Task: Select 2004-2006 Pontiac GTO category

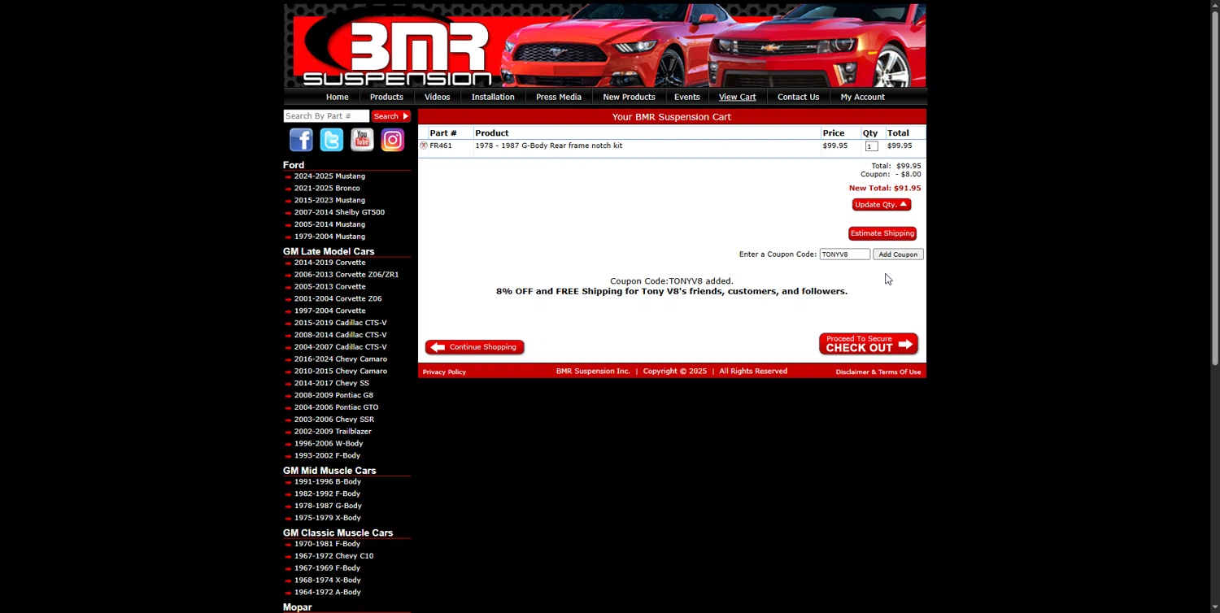Action: click(x=336, y=407)
